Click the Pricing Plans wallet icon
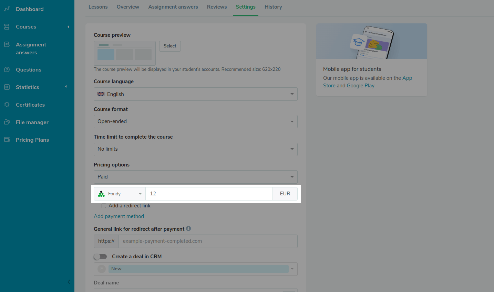The width and height of the screenshot is (494, 292). (7, 140)
